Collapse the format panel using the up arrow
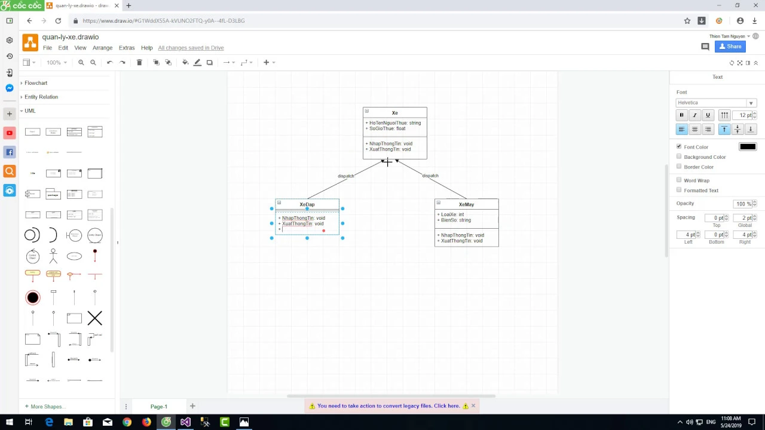This screenshot has width=765, height=430. pyautogui.click(x=755, y=63)
